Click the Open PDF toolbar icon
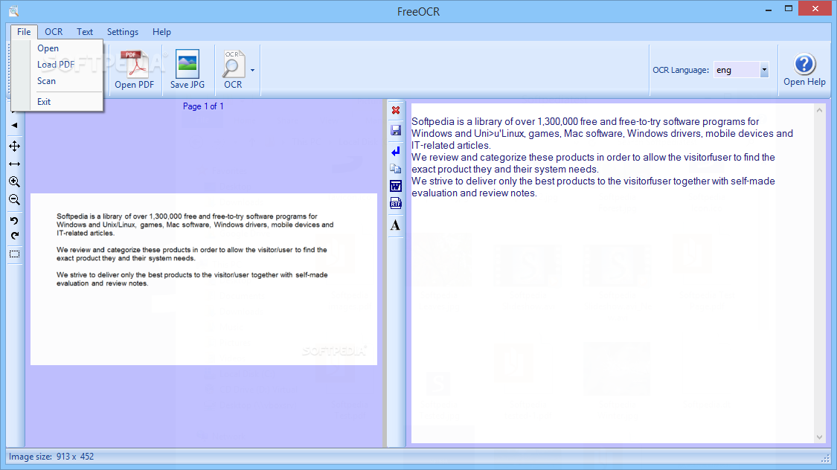This screenshot has height=470, width=837. point(134,69)
